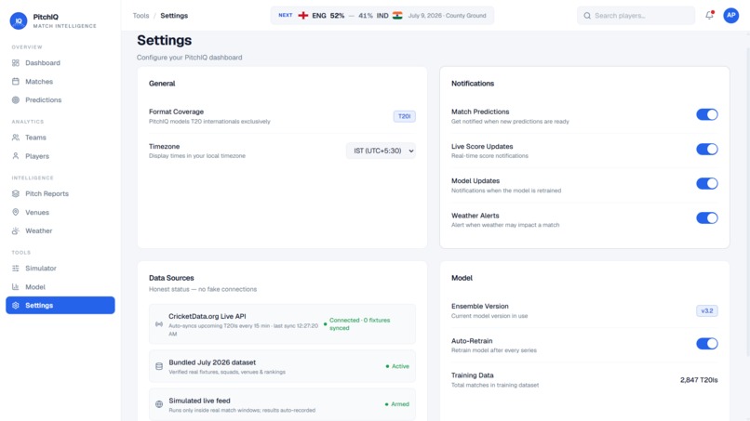Select the Simulated live feed row

tap(282, 404)
